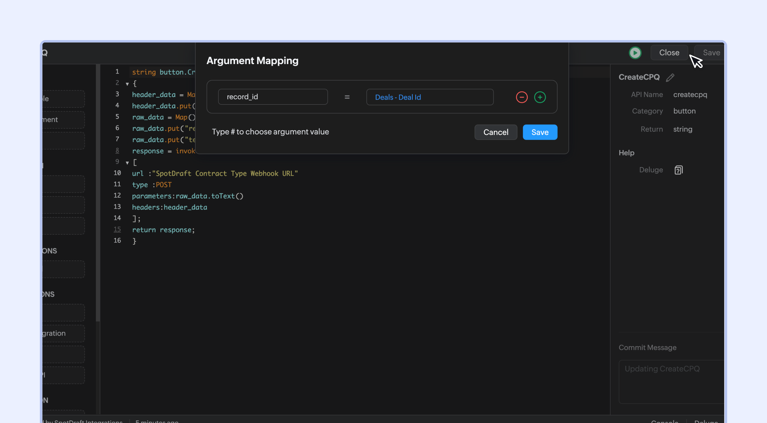Open the Deluge tab at bottom right
Screen dimensions: 767x423
pyautogui.click(x=706, y=421)
